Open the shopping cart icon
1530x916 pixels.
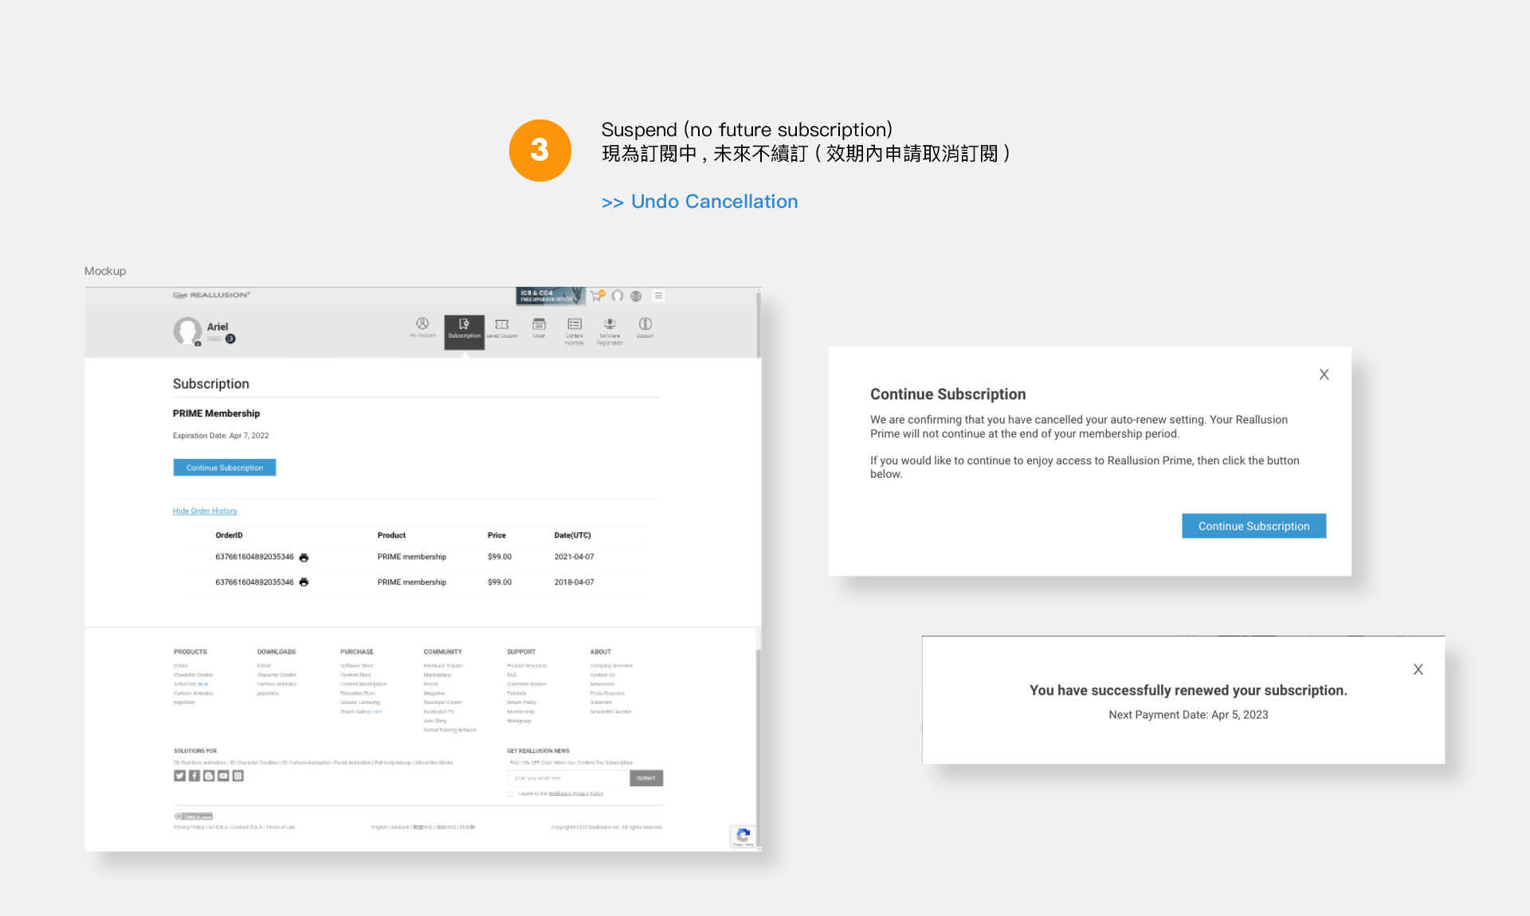pos(596,296)
